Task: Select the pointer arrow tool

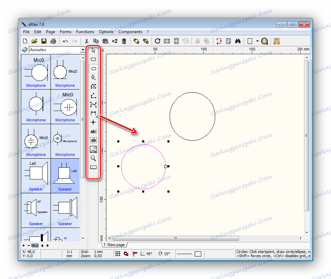Action: click(x=93, y=50)
